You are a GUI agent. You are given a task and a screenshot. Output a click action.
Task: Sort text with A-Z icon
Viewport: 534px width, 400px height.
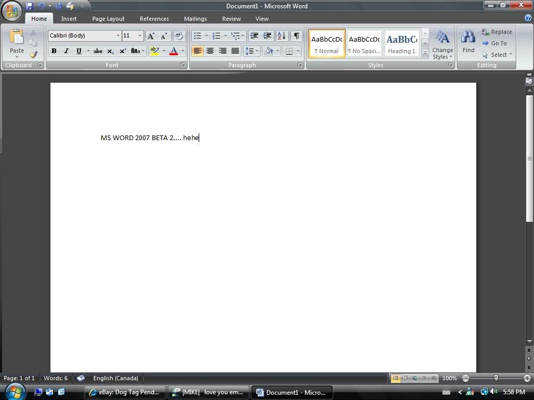tap(282, 36)
